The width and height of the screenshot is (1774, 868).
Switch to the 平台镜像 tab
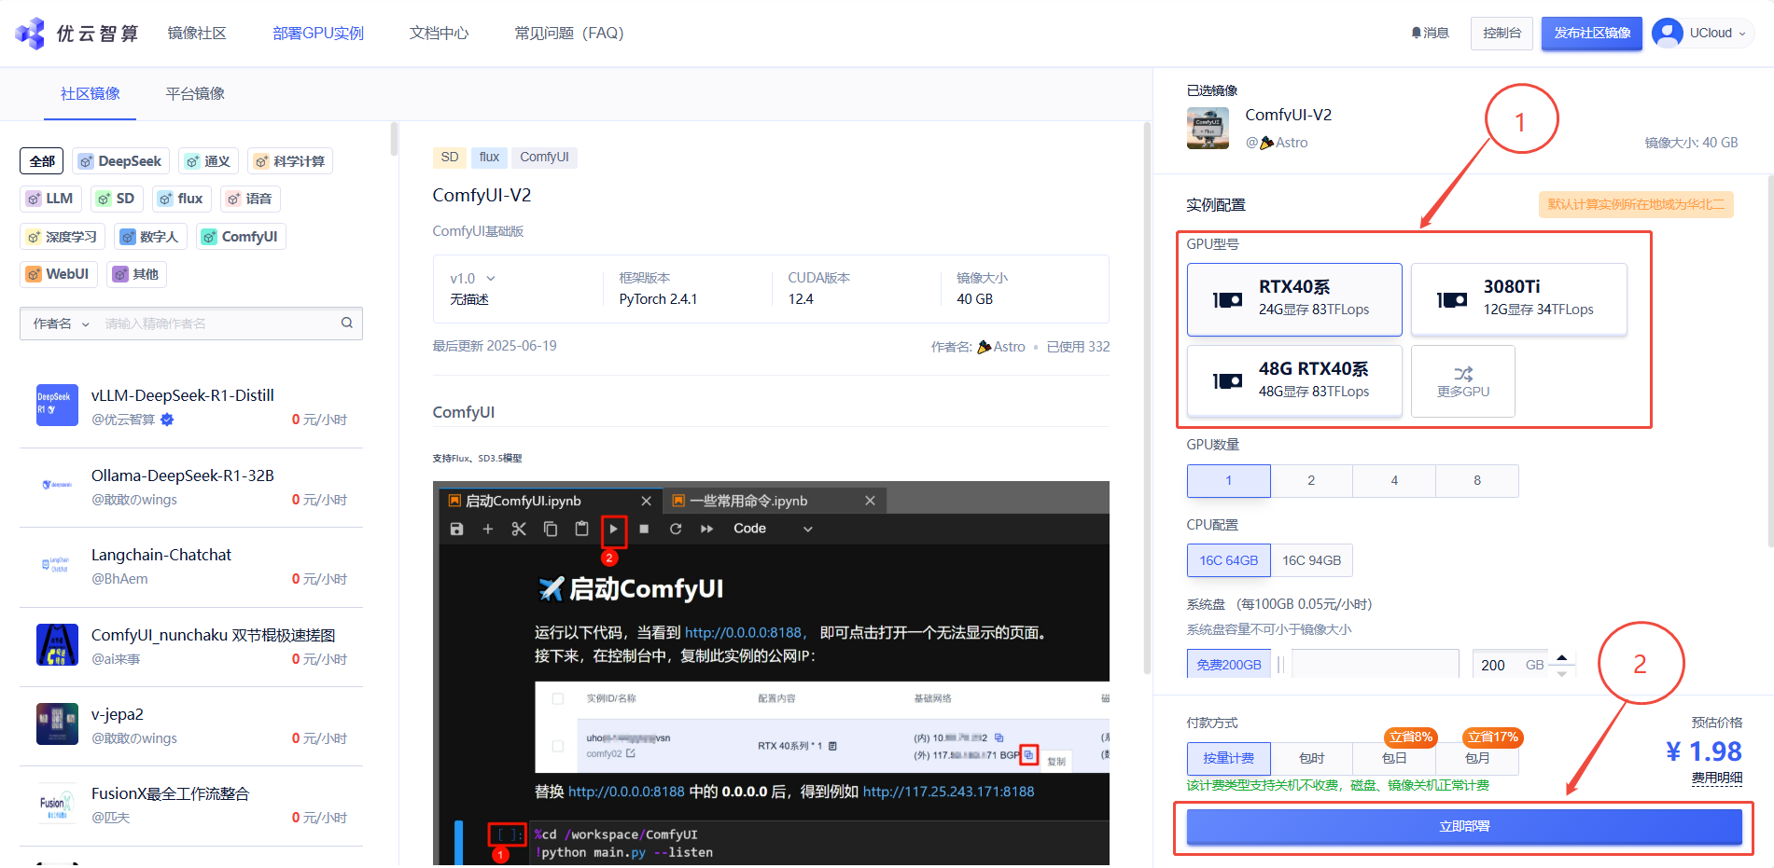[195, 93]
